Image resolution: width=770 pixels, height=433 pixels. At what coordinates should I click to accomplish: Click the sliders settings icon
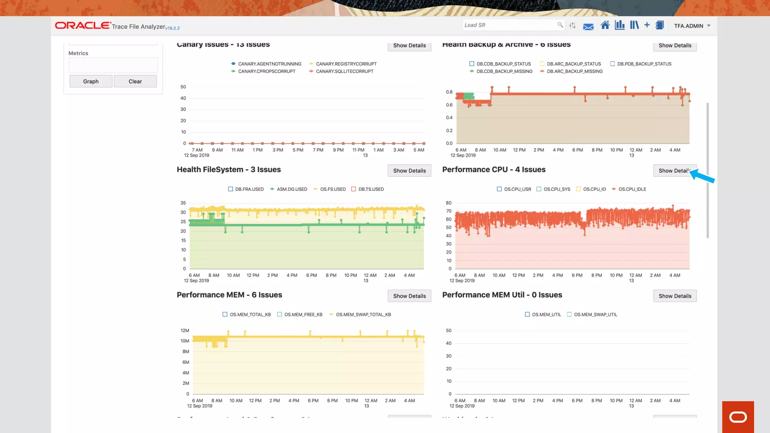(572, 25)
